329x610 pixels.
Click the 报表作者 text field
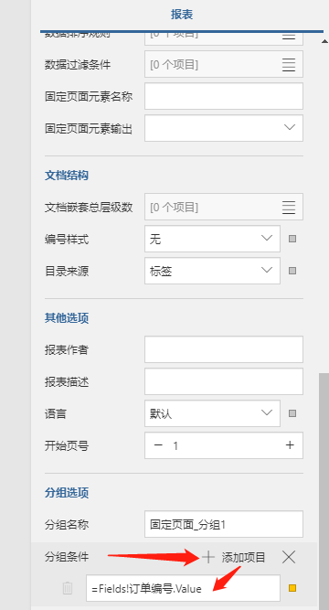pos(224,349)
